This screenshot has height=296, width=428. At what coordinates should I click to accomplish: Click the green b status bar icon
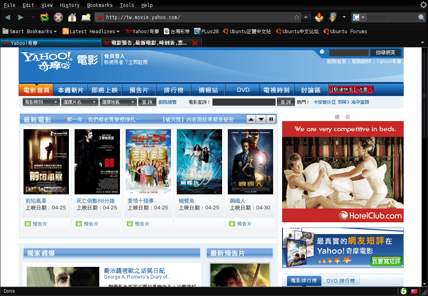pyautogui.click(x=403, y=291)
